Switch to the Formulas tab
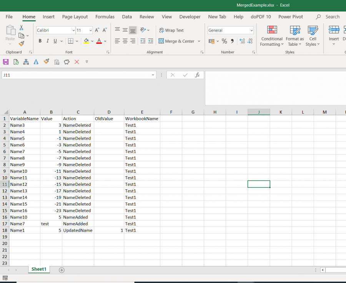 [105, 17]
